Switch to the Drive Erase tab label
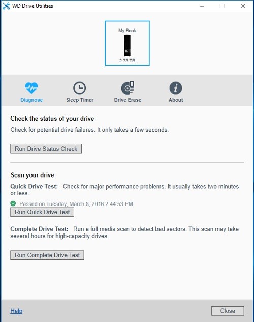 click(x=128, y=100)
